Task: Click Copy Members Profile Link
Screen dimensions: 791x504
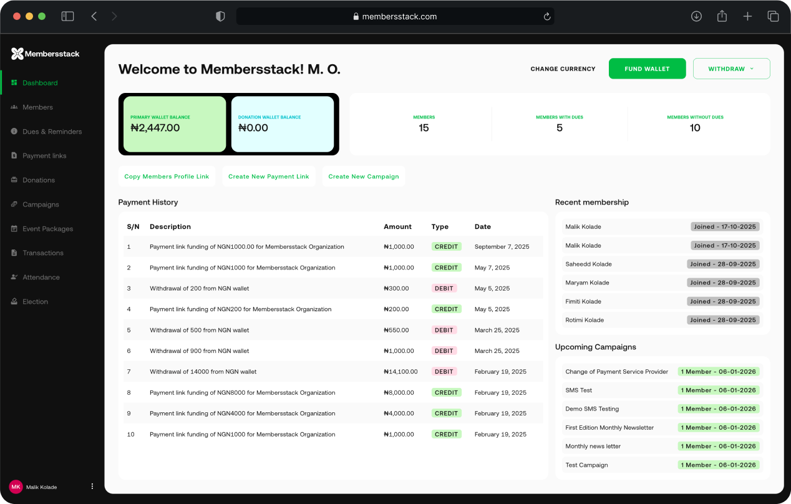Action: point(167,177)
